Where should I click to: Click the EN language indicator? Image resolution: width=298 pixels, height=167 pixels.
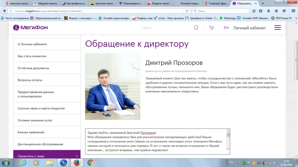click(231, 162)
